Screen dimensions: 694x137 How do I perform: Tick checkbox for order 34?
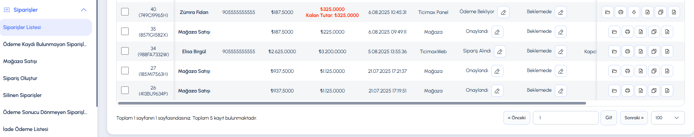click(125, 51)
